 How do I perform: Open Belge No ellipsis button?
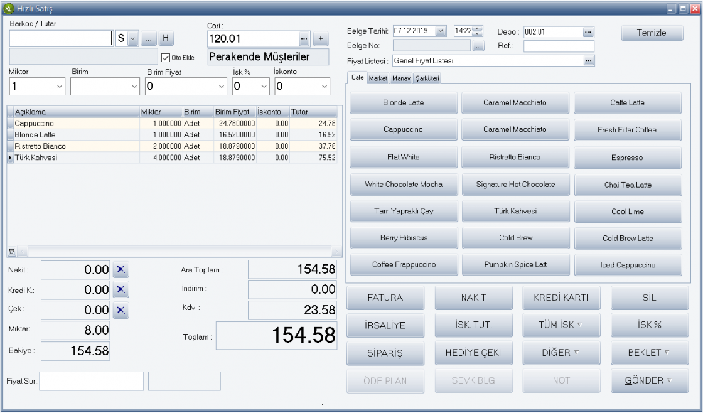478,46
